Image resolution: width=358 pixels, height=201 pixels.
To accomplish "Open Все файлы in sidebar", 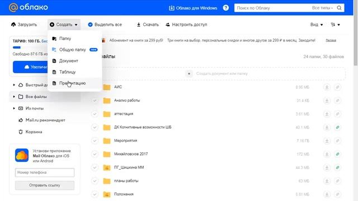I will (x=36, y=97).
